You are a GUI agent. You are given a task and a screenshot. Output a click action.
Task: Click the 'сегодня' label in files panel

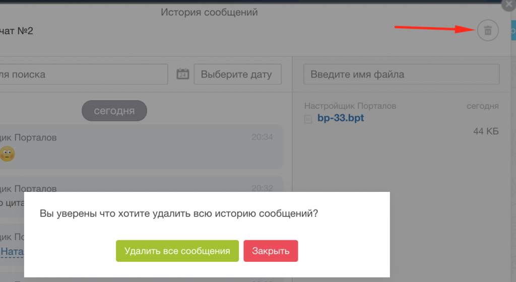[482, 106]
